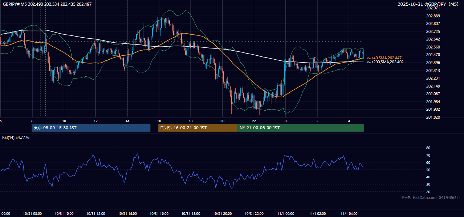Click the 10/31 10:00 time axis label

(x=64, y=213)
